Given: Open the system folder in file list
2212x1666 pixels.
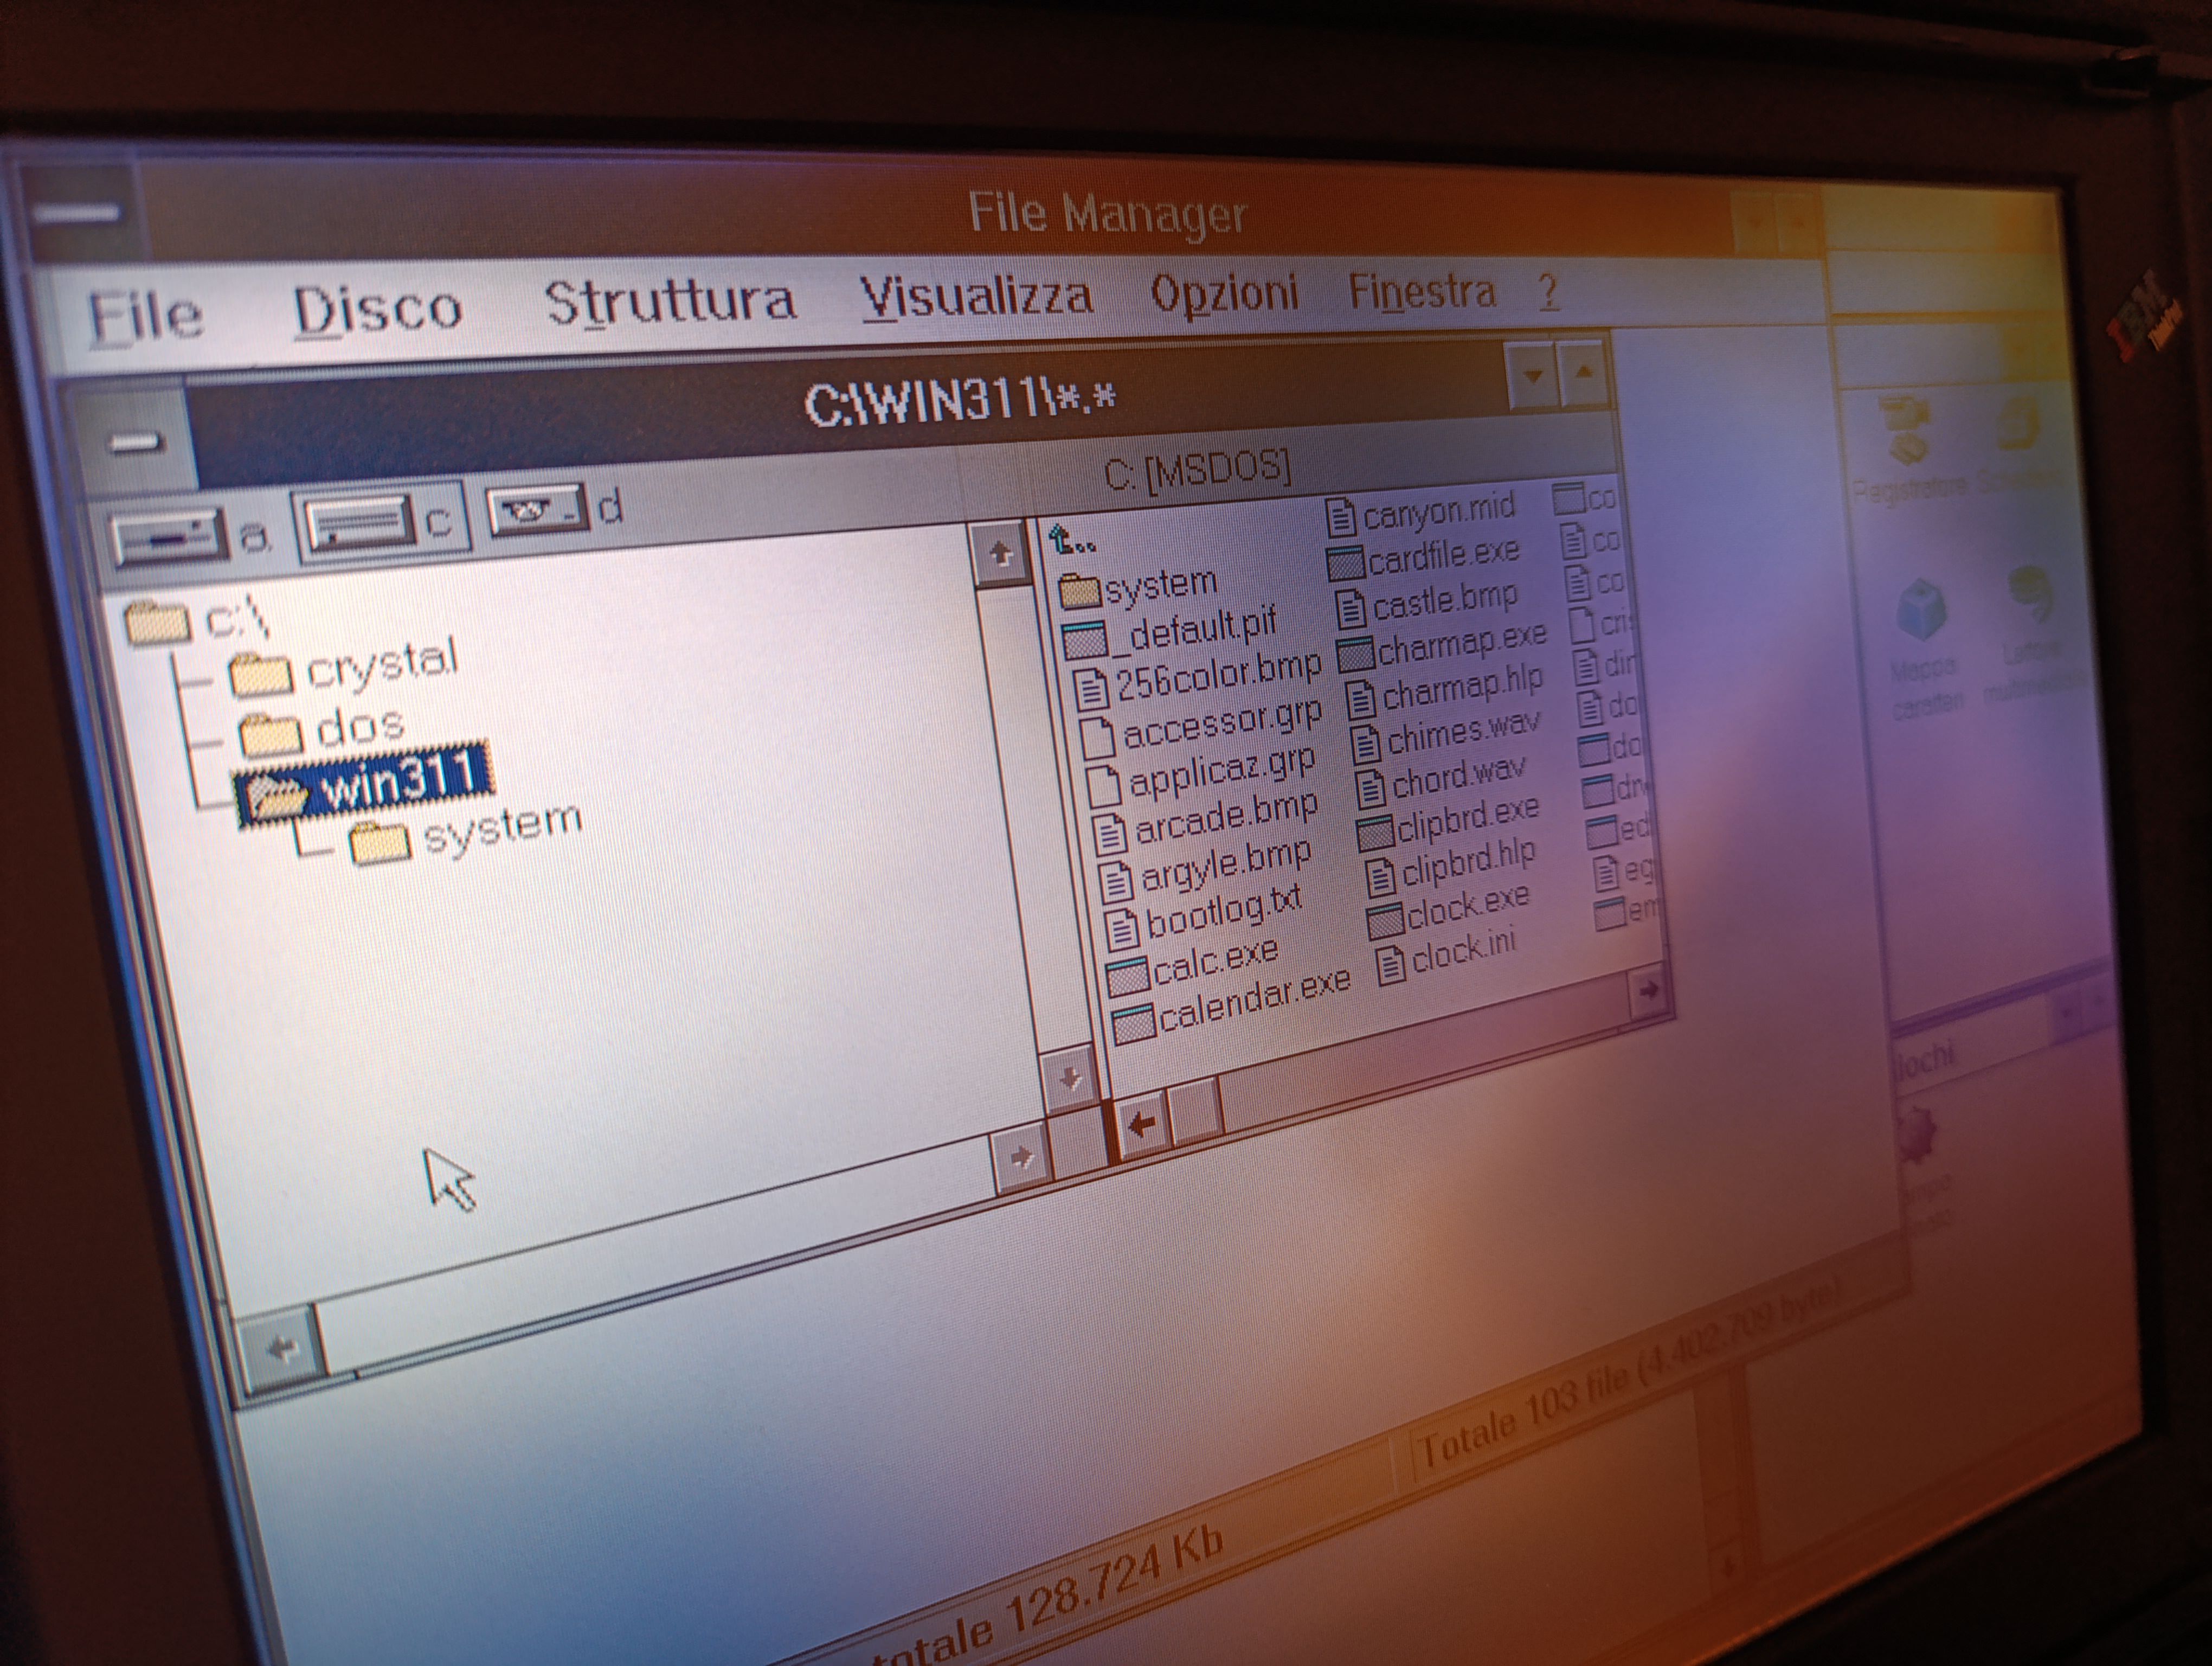Looking at the screenshot, I should 1080,591.
